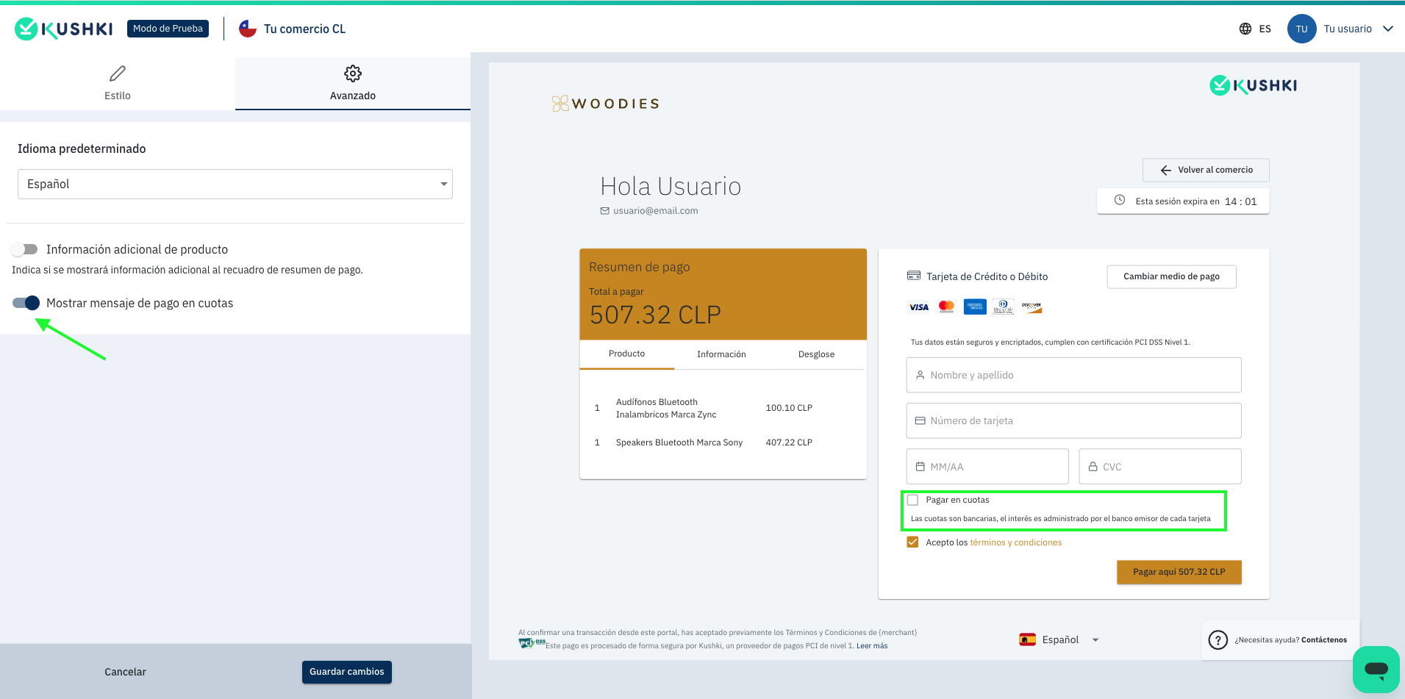Click Cambiar medio de pago button
This screenshot has height=699, width=1405.
coord(1171,276)
